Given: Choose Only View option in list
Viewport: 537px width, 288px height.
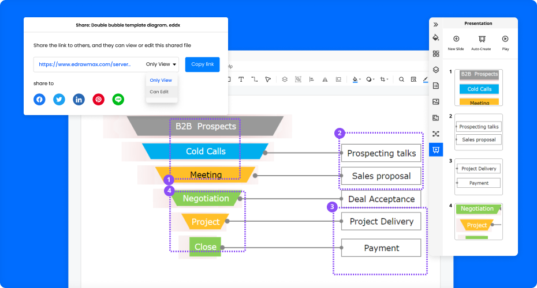Looking at the screenshot, I should [161, 80].
